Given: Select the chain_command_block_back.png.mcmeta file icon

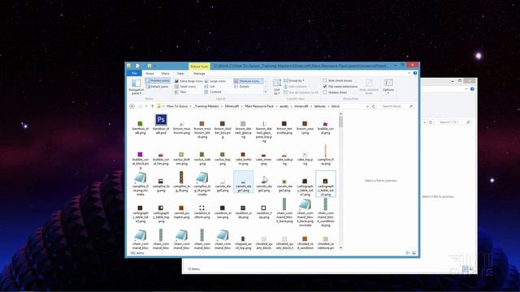Looking at the screenshot, I should point(305,204).
